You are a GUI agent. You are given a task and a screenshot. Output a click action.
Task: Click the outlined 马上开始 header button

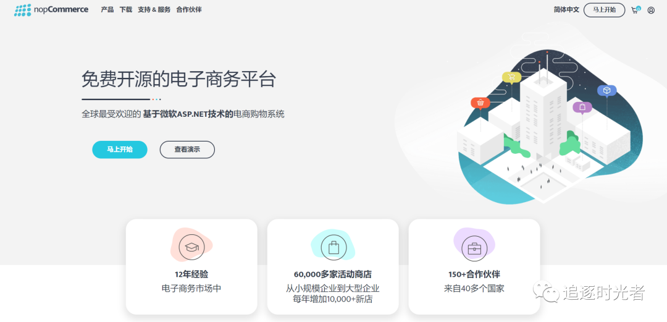click(604, 10)
